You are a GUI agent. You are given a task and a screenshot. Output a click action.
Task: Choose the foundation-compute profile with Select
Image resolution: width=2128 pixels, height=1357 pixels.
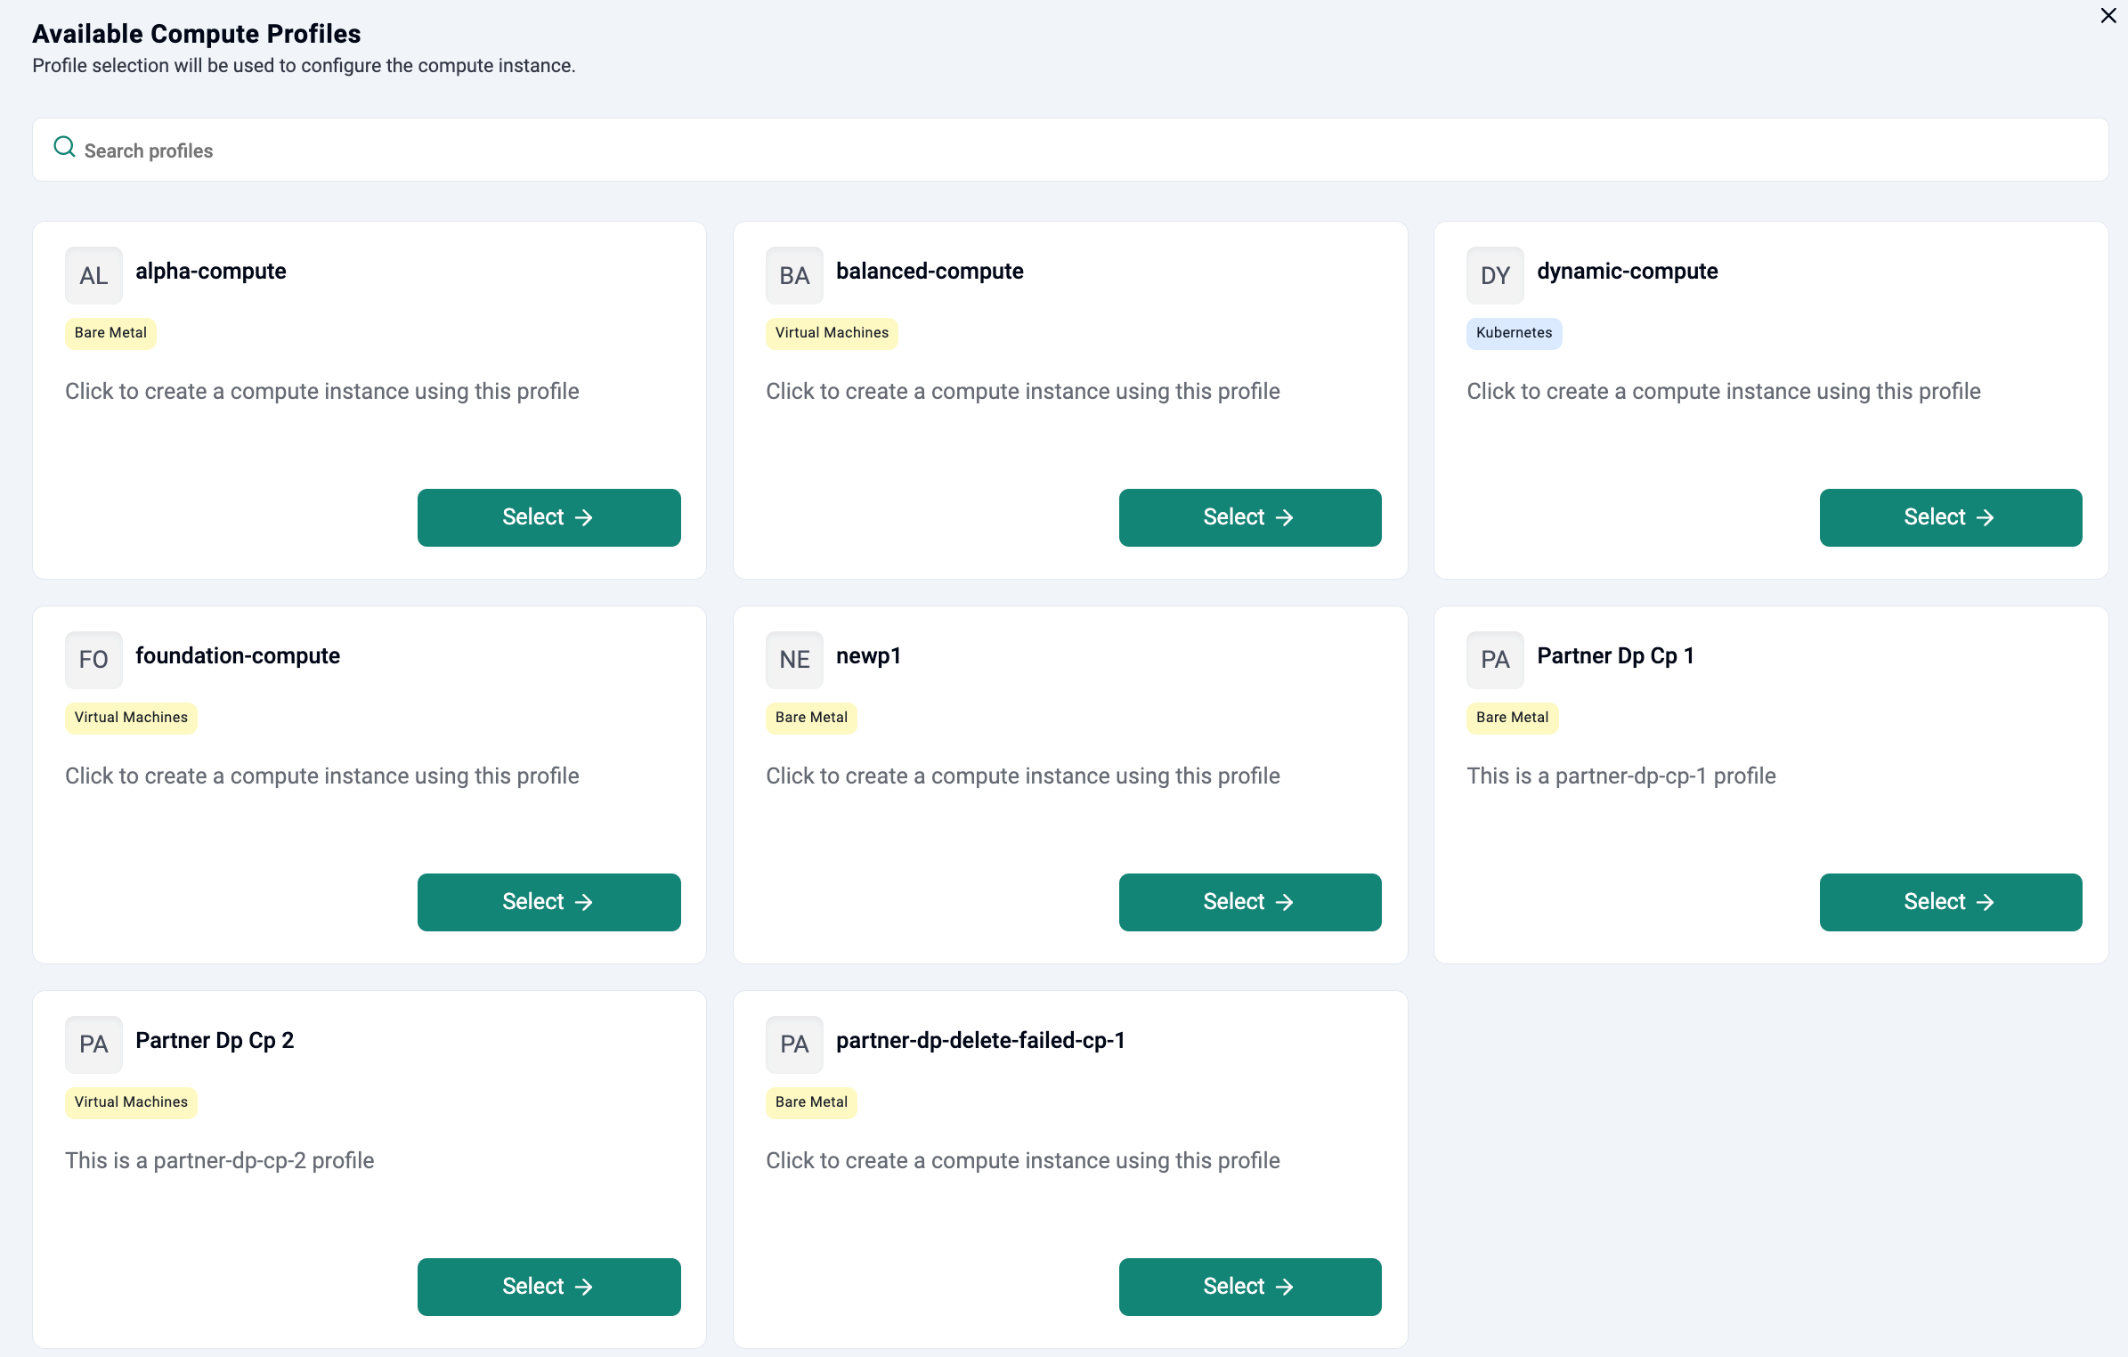click(548, 902)
